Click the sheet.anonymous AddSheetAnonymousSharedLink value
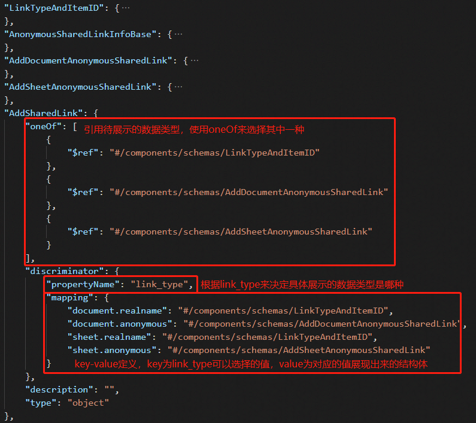 point(299,350)
